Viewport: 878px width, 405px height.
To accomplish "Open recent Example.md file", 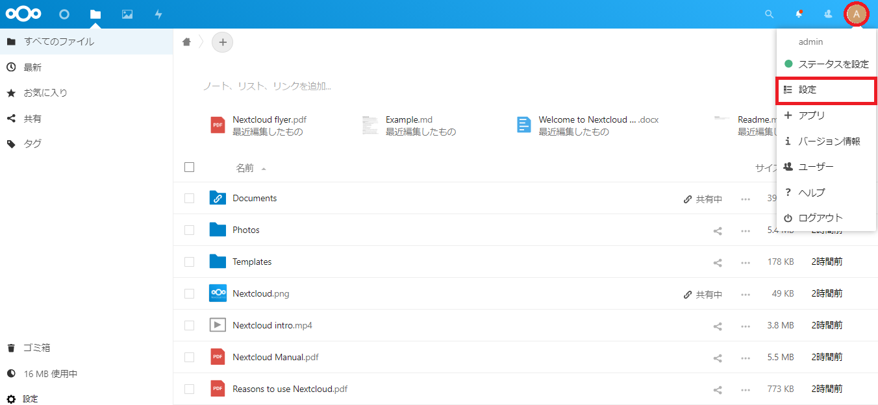I will 409,125.
